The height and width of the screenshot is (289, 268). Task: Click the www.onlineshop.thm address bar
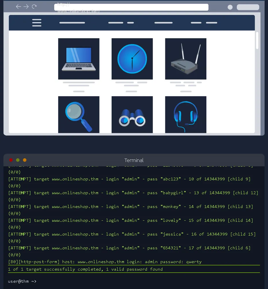pyautogui.click(x=131, y=7)
